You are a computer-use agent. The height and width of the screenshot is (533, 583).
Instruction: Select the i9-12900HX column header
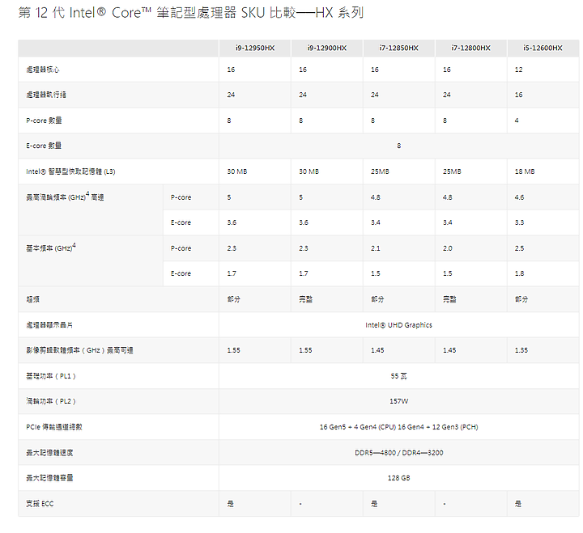click(x=327, y=48)
